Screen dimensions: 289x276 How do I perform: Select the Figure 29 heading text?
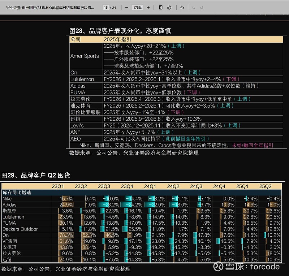click(36, 176)
